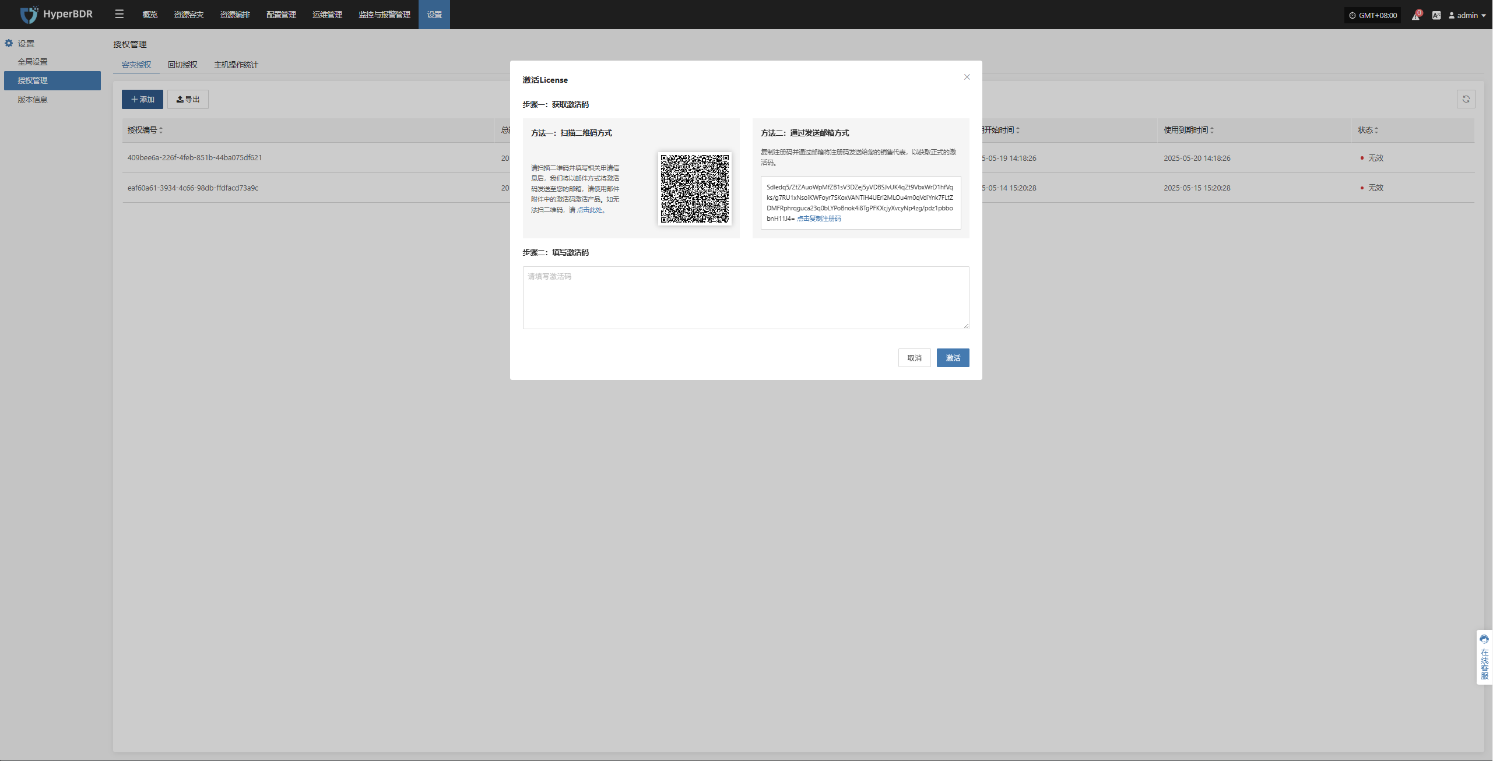Image resolution: width=1493 pixels, height=761 pixels.
Task: Sort by the 状态 column header
Action: (x=1368, y=130)
